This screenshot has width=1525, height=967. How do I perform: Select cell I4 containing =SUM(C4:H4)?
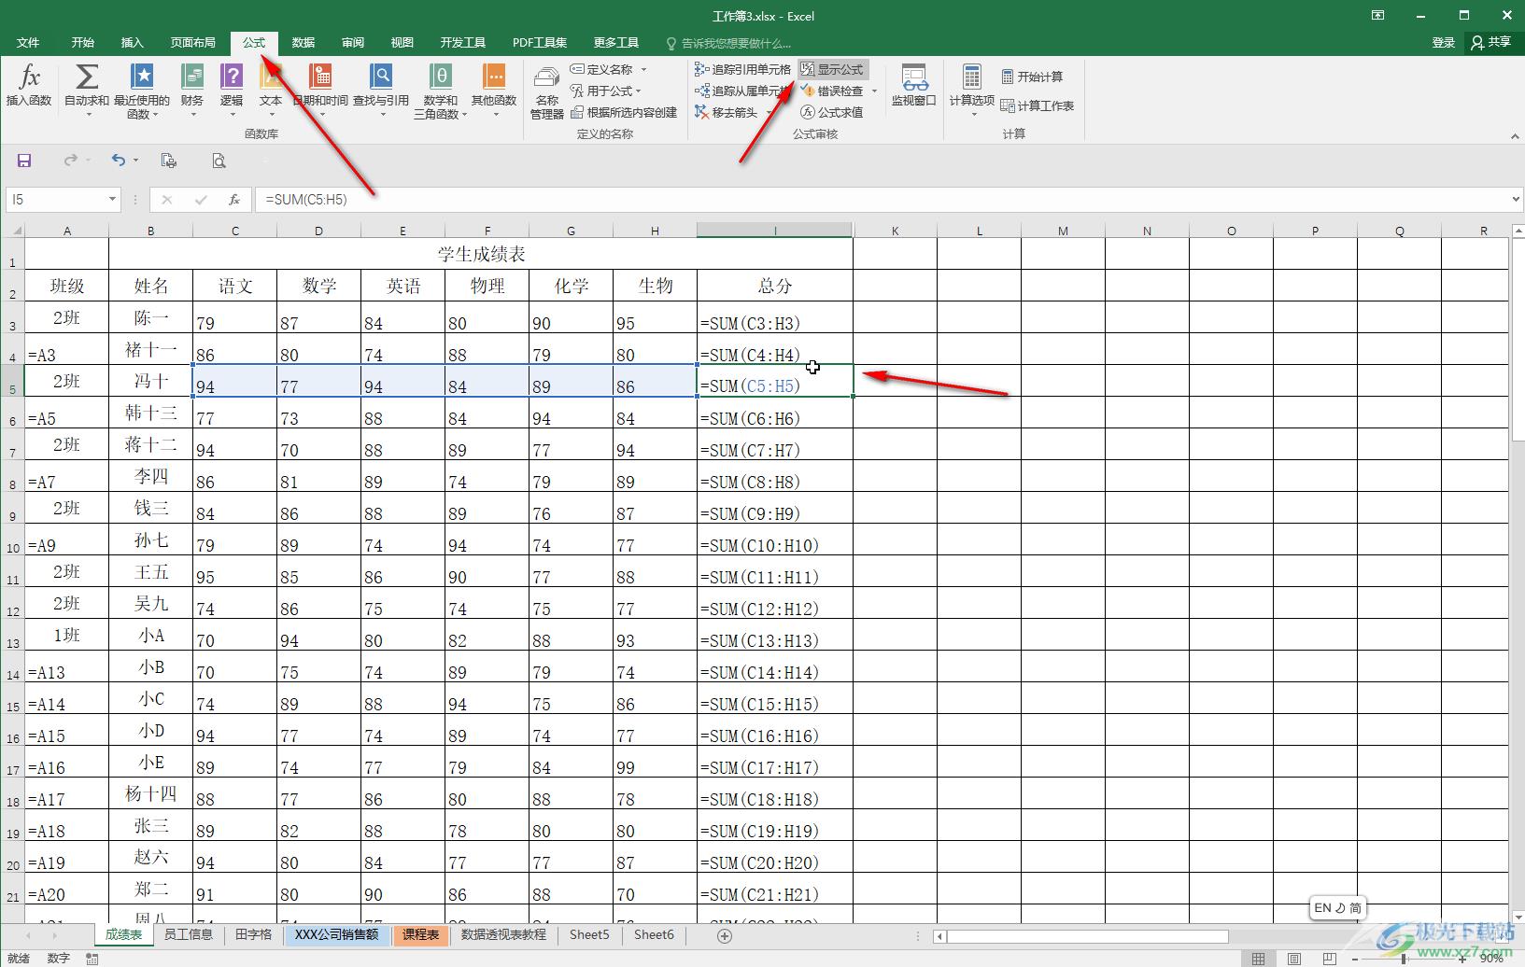[x=774, y=349]
